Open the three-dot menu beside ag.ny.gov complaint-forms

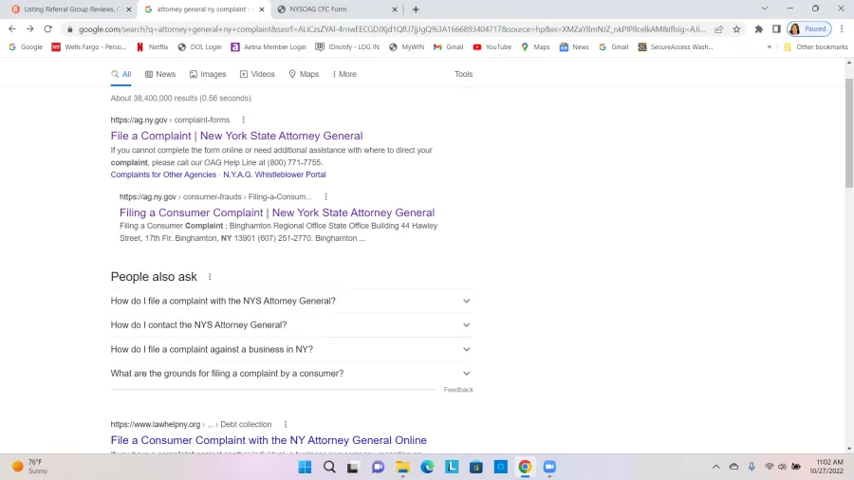click(x=243, y=120)
